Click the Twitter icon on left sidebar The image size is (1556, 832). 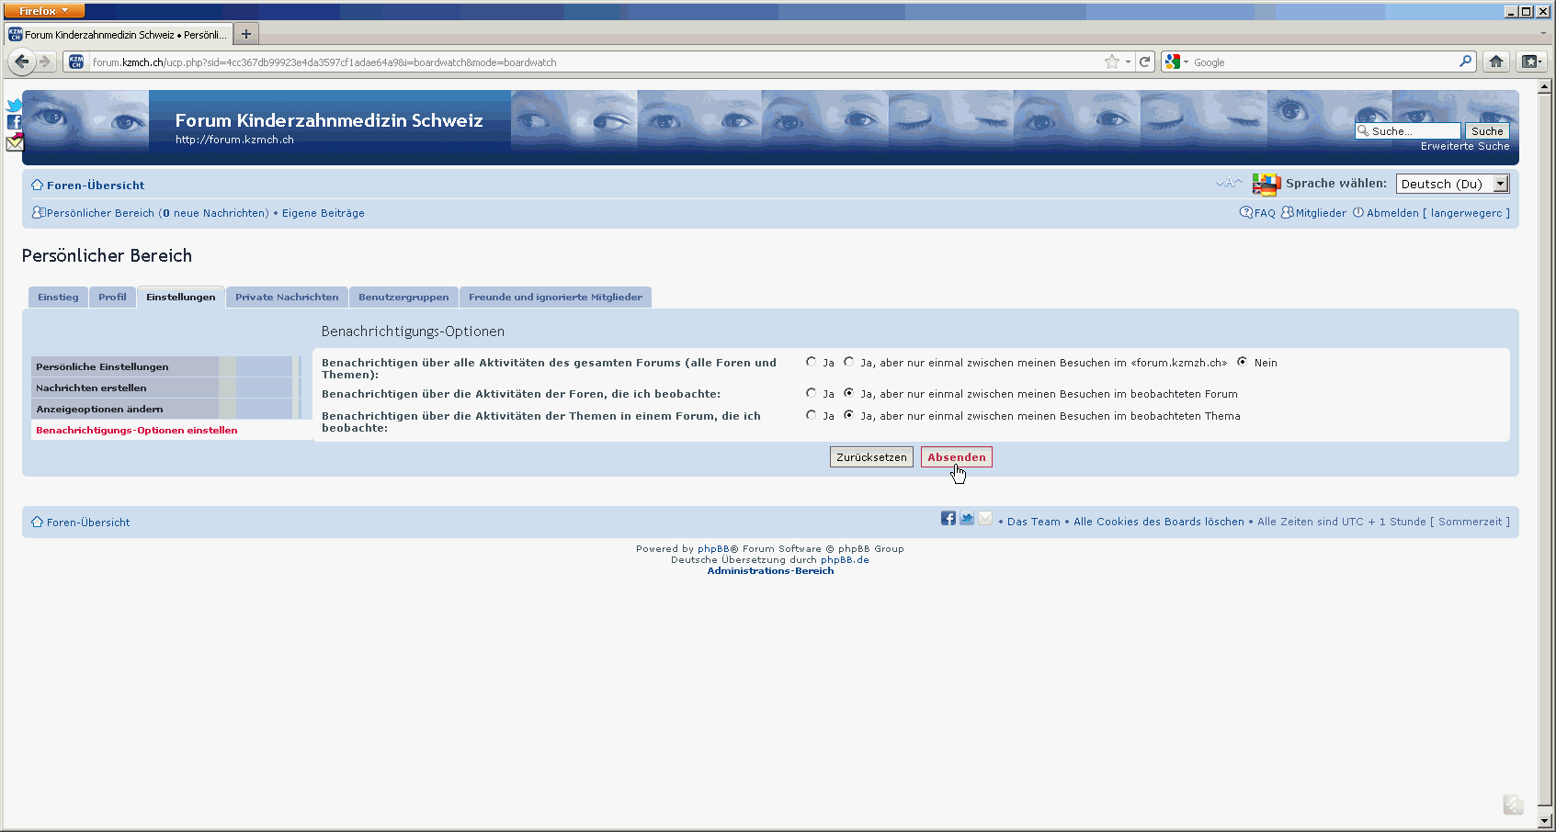14,106
